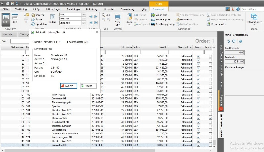Click Skapa sms
The width and height of the screenshot is (264, 152).
pyautogui.click(x=159, y=15)
